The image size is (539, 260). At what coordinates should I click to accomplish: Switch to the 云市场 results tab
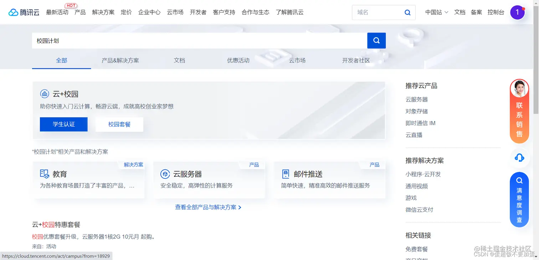coord(297,60)
